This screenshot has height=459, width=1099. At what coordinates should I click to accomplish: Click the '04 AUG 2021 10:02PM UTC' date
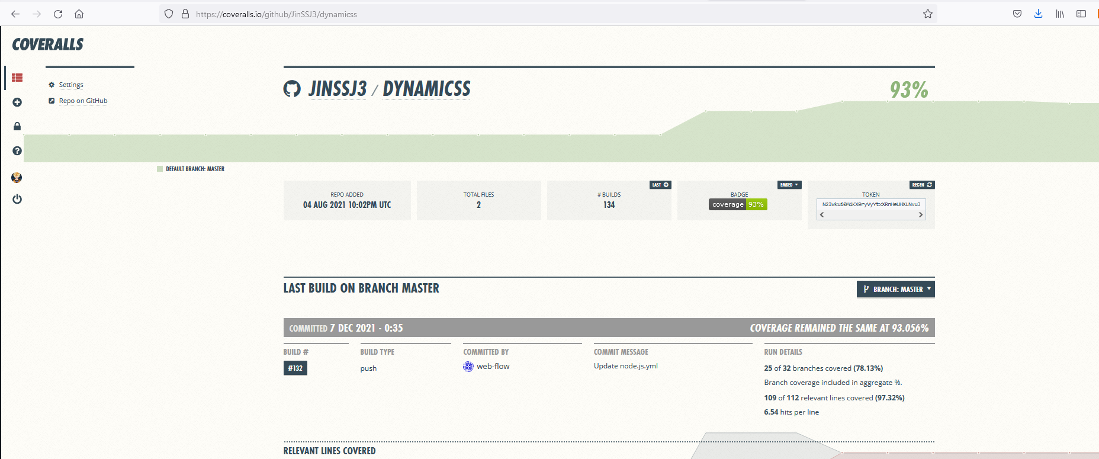347,205
